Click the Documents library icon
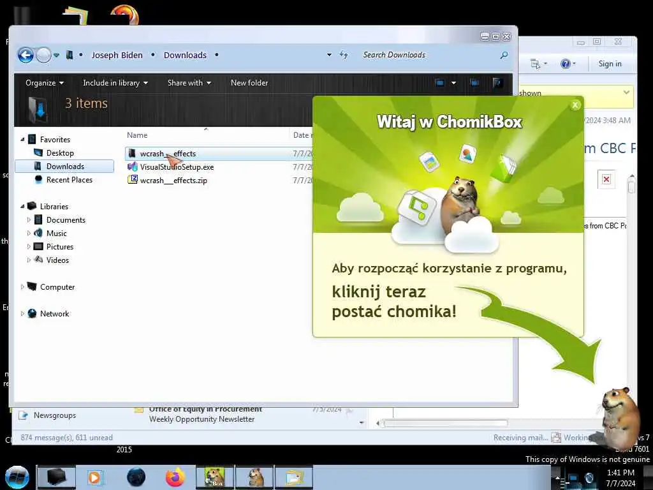This screenshot has height=490, width=653. [x=38, y=219]
